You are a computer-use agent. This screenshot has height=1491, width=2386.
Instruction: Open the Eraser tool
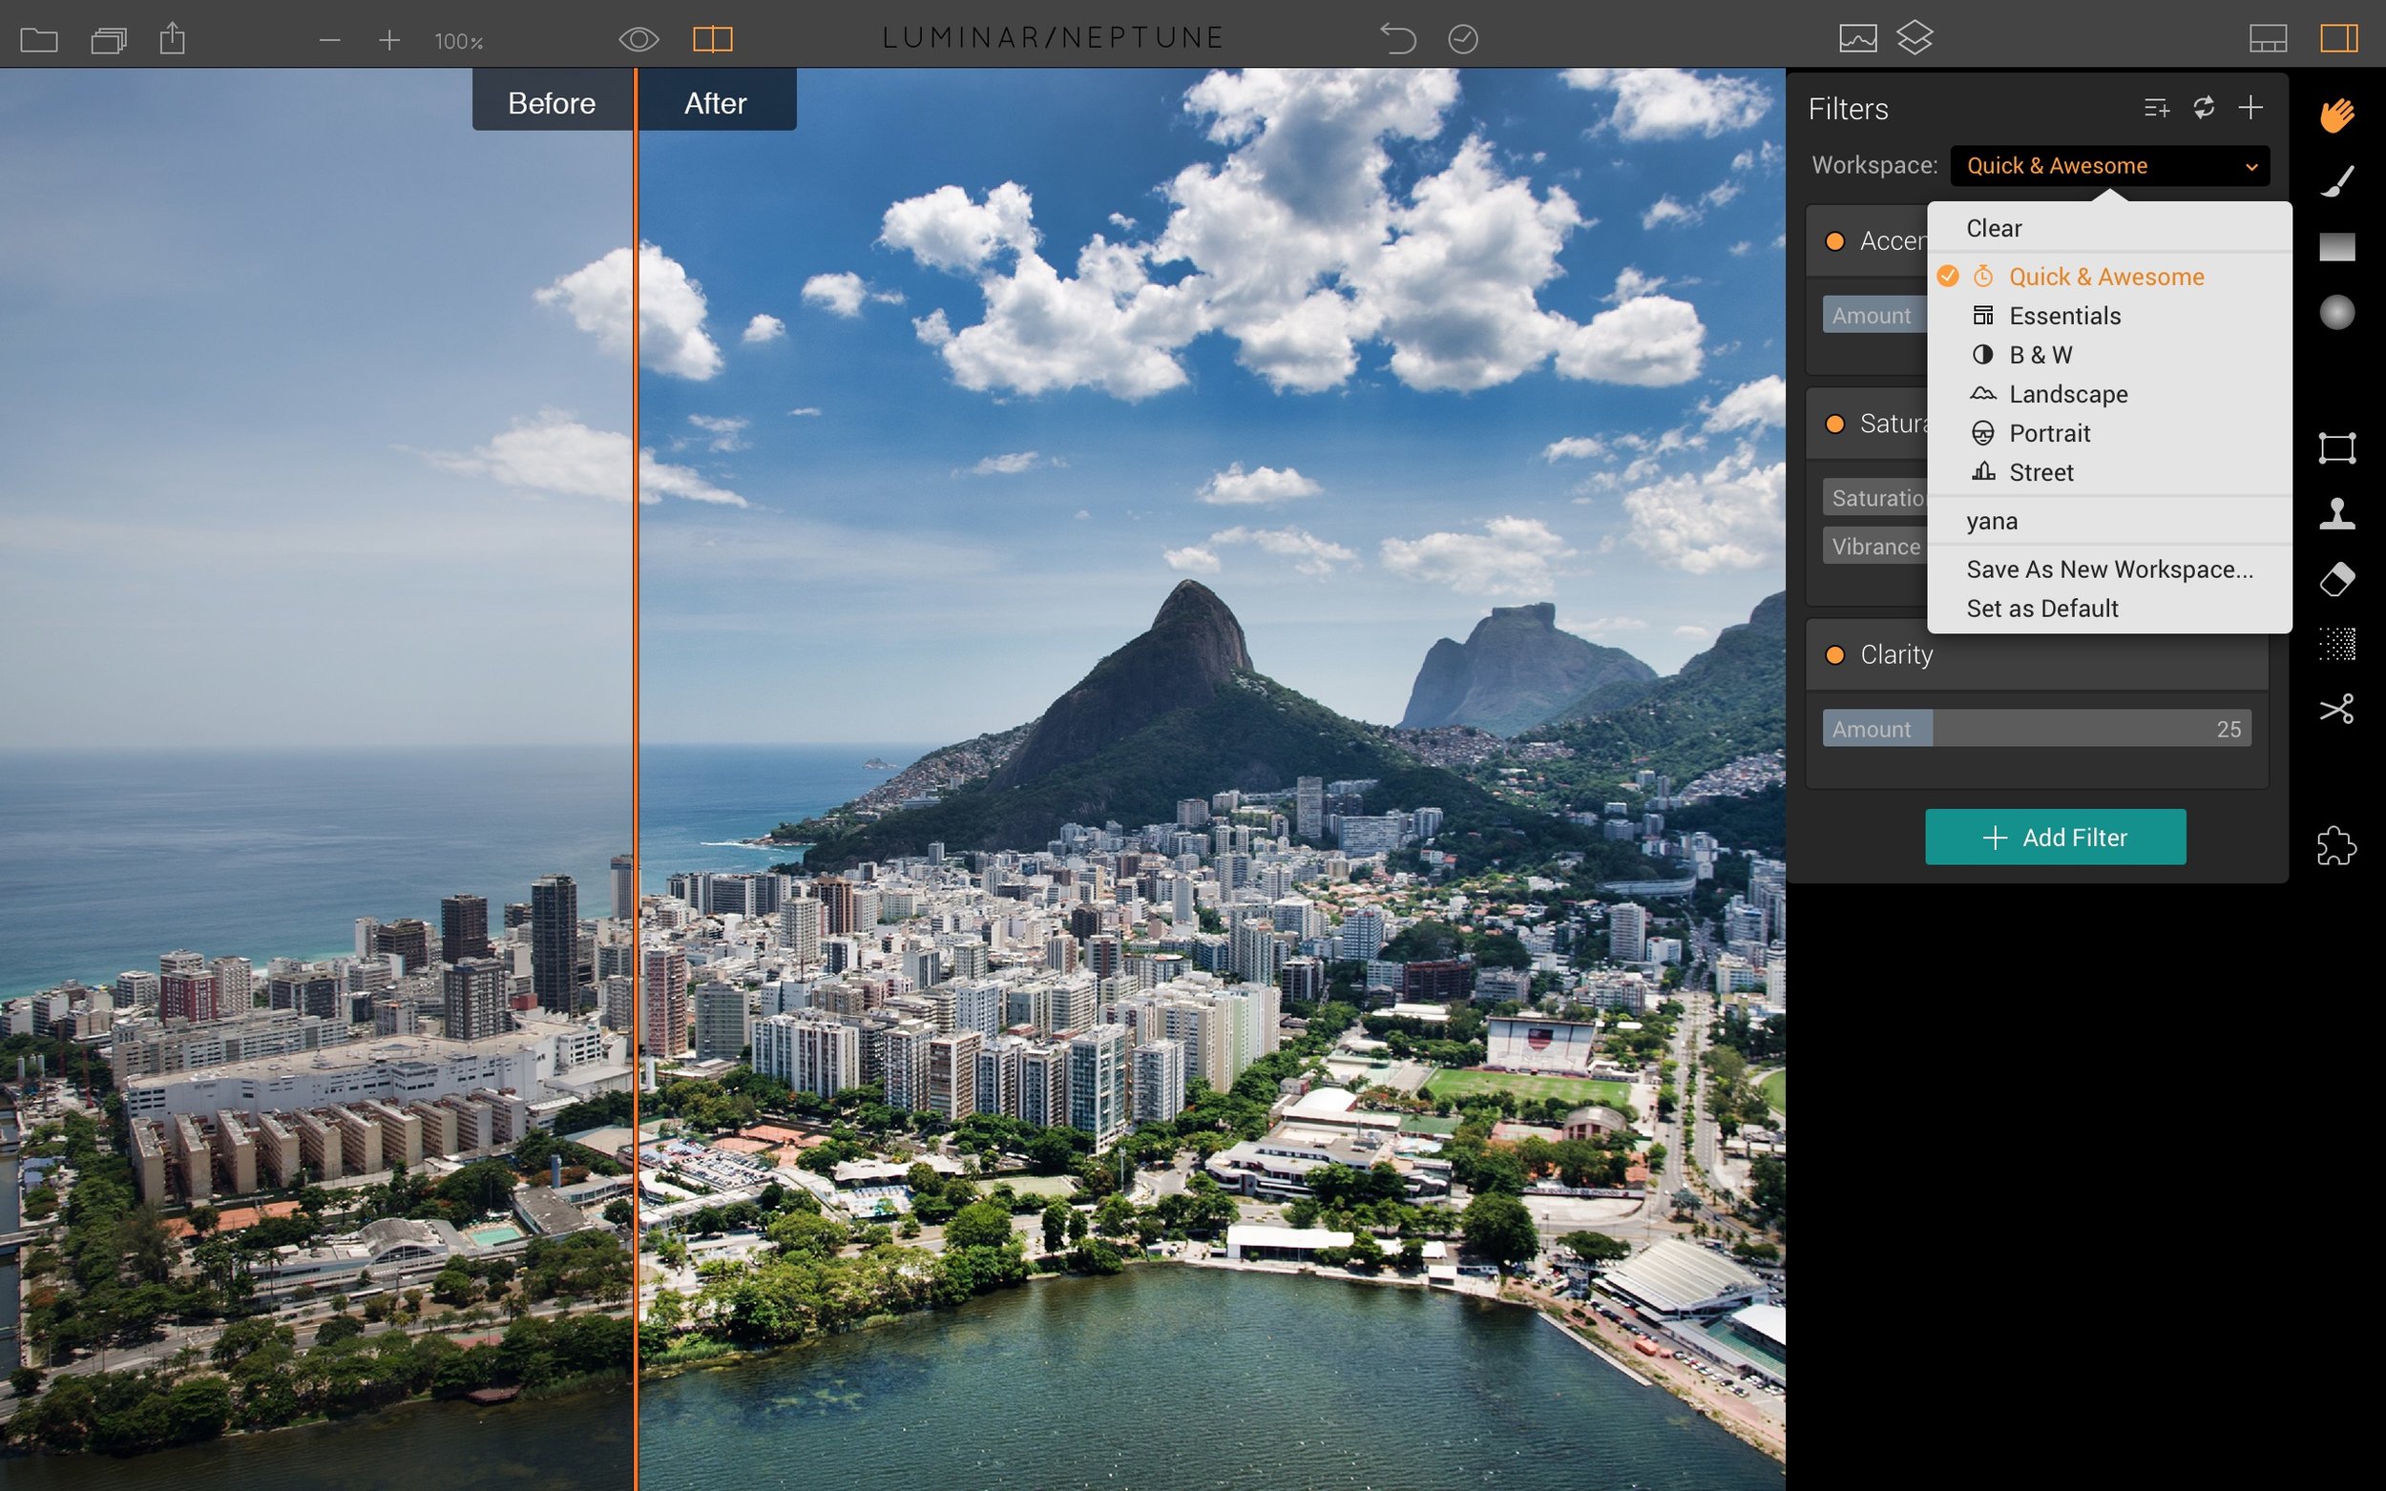[2337, 580]
